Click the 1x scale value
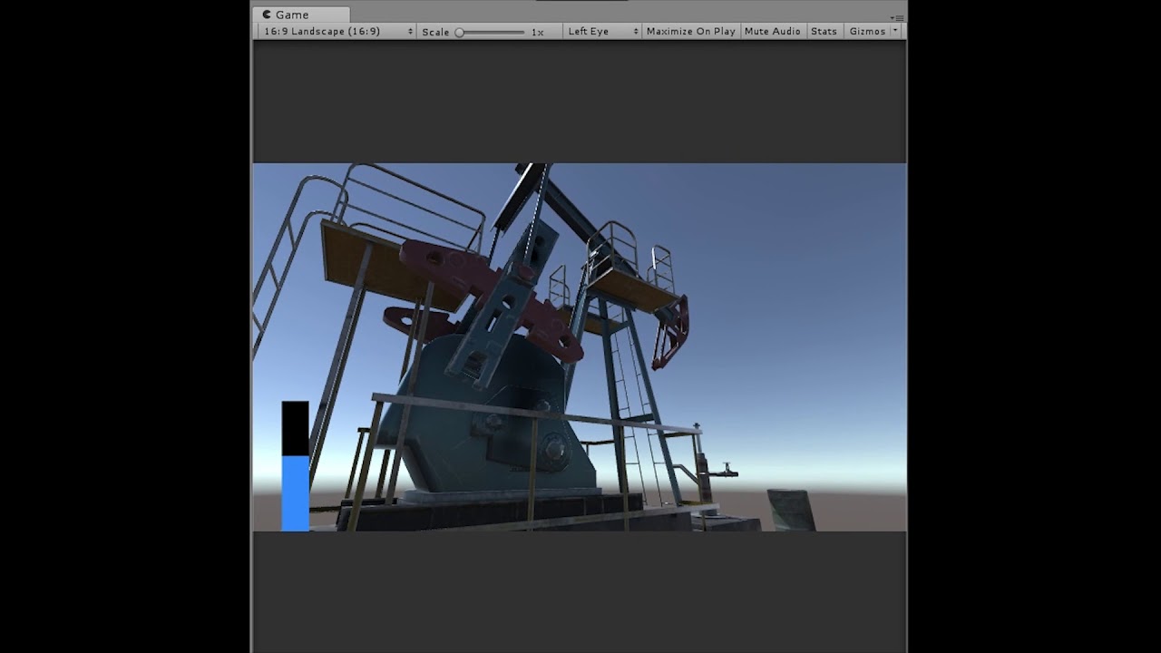Image resolution: width=1161 pixels, height=653 pixels. pos(538,32)
